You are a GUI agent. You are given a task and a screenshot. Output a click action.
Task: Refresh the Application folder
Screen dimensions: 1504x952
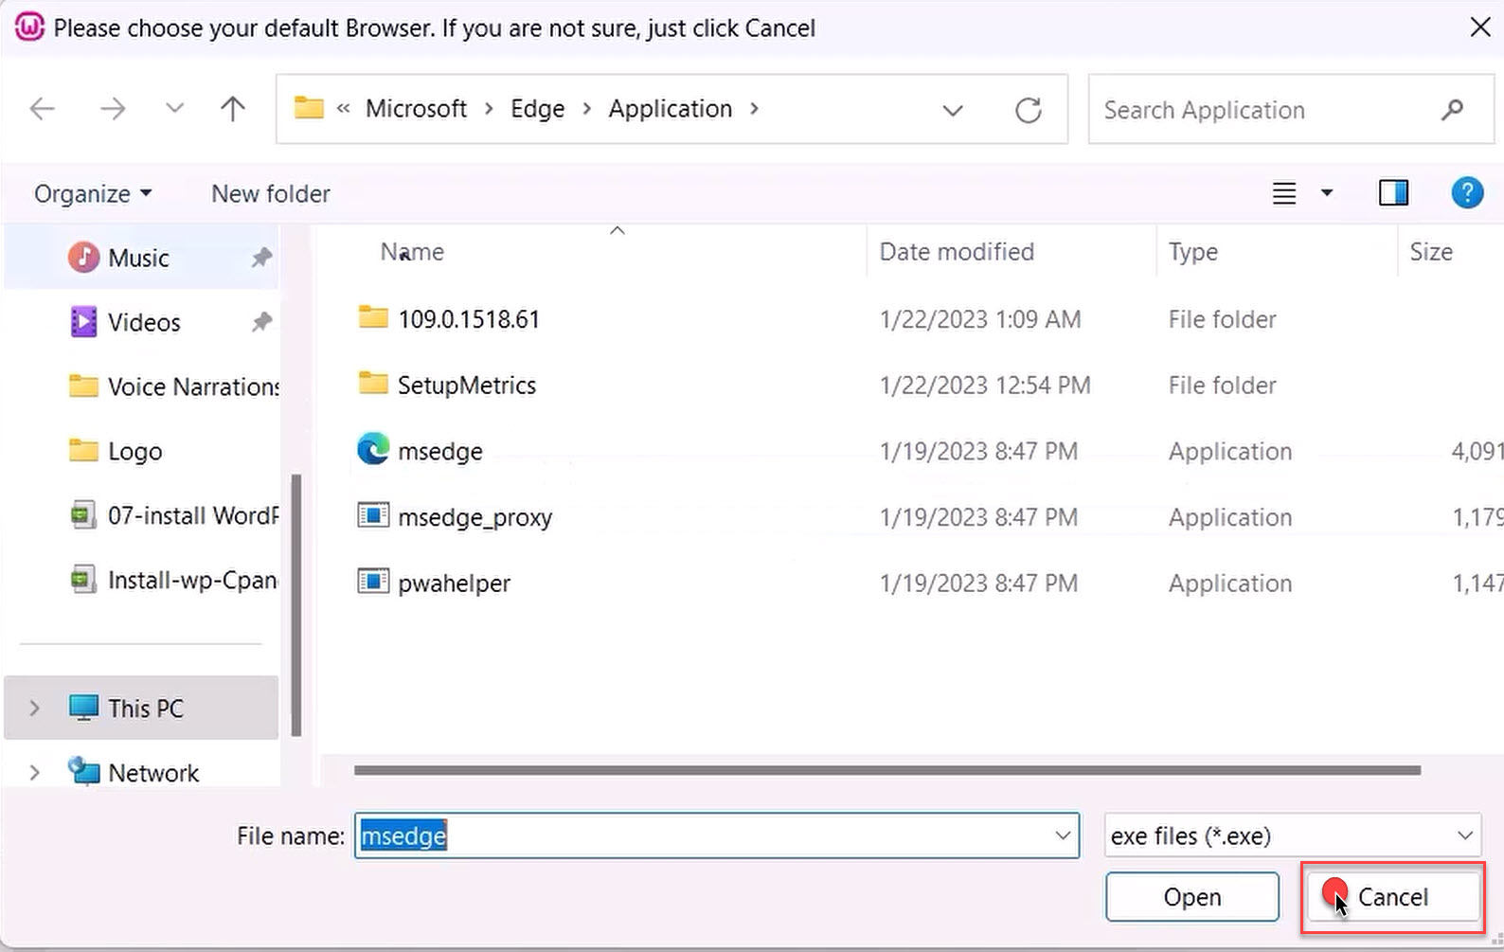[1029, 110]
